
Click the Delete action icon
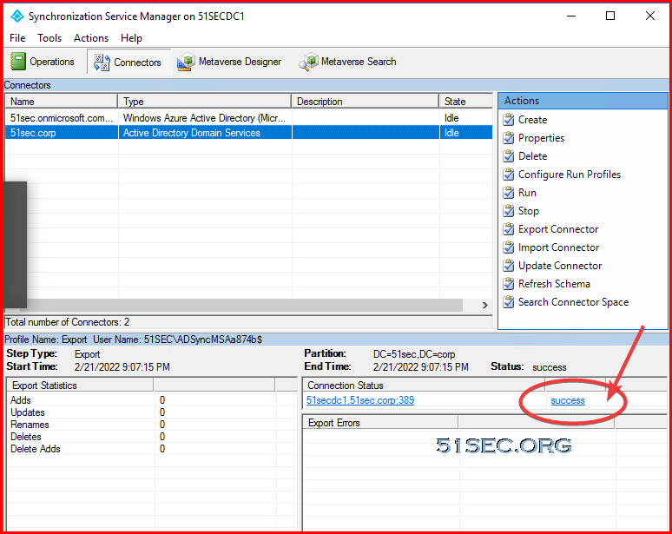[x=509, y=156]
